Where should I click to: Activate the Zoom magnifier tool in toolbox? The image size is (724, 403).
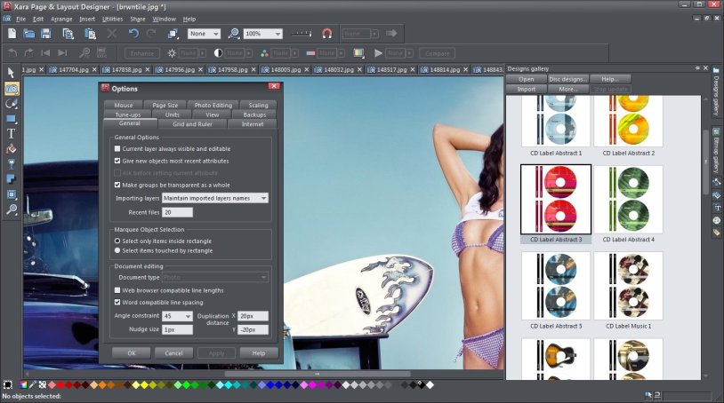(12, 209)
